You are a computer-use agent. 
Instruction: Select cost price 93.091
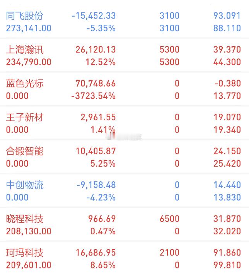point(227,16)
